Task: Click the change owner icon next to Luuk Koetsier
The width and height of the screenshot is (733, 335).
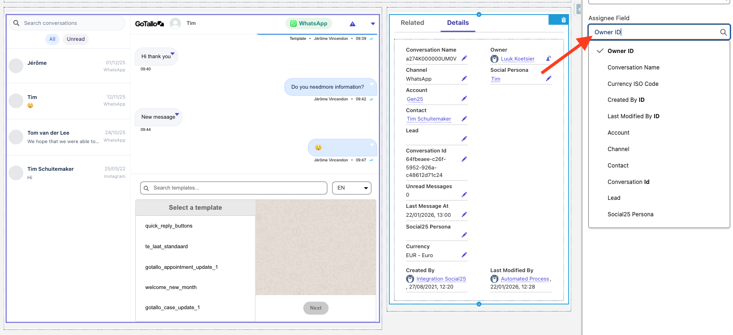Action: point(548,59)
